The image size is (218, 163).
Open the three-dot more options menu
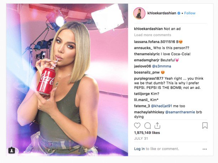point(205,149)
